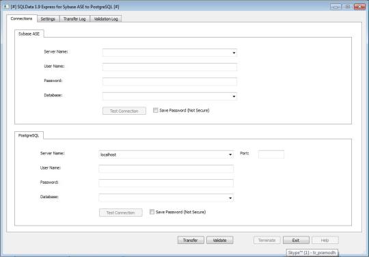Image resolution: width=369 pixels, height=257 pixels.
Task: Click the Terminate button
Action: tap(267, 240)
